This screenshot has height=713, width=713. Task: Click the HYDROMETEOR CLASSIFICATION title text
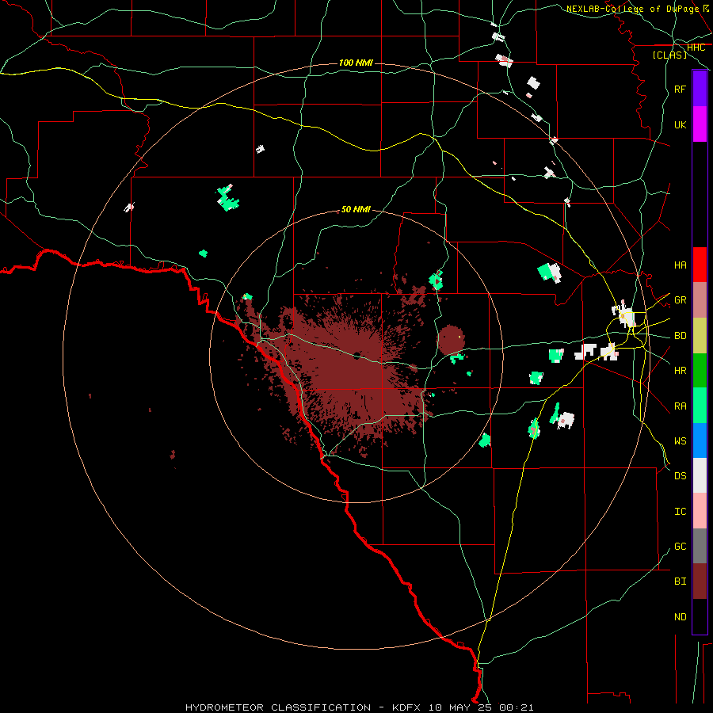278,707
